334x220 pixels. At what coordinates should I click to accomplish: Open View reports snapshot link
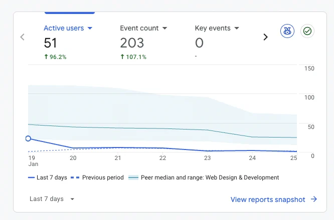coord(268,199)
